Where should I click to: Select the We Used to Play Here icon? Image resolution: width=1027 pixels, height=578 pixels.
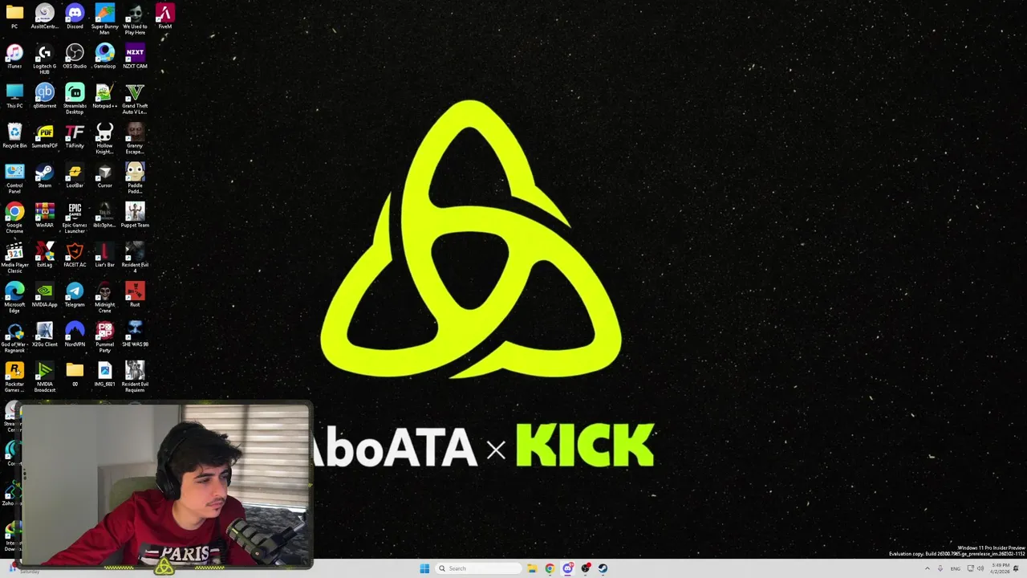135,19
